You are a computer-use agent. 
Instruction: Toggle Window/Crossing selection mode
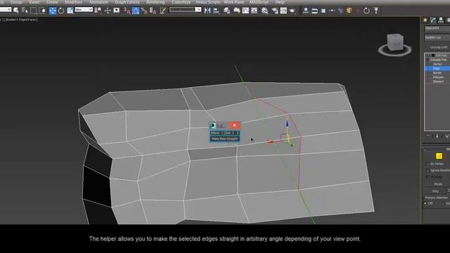(42, 11)
